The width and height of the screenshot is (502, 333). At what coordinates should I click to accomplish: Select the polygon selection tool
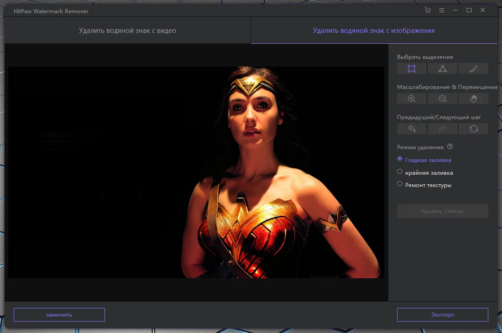click(443, 69)
